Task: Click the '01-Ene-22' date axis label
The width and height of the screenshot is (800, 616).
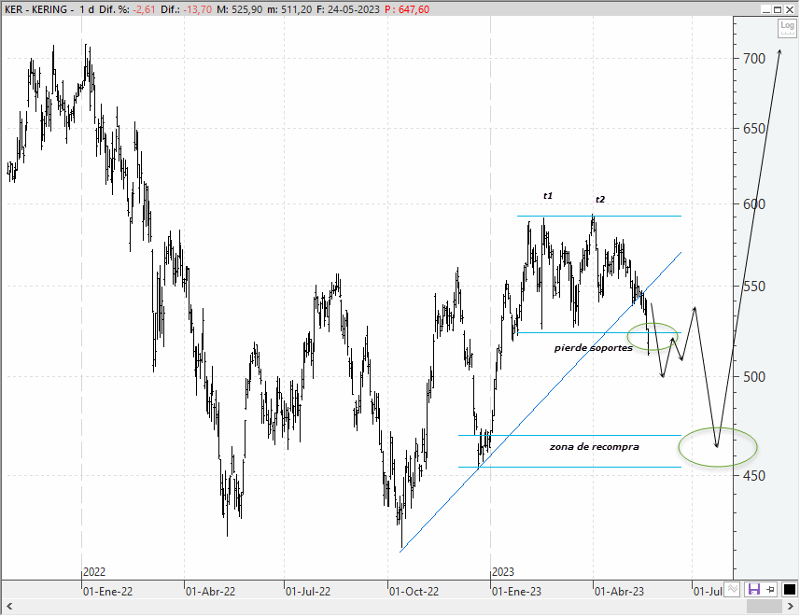Action: [x=107, y=592]
